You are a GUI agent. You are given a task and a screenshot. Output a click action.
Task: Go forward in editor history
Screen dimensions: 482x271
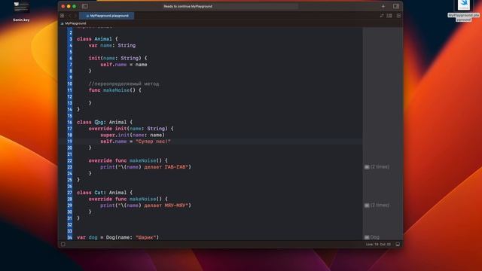click(x=75, y=15)
